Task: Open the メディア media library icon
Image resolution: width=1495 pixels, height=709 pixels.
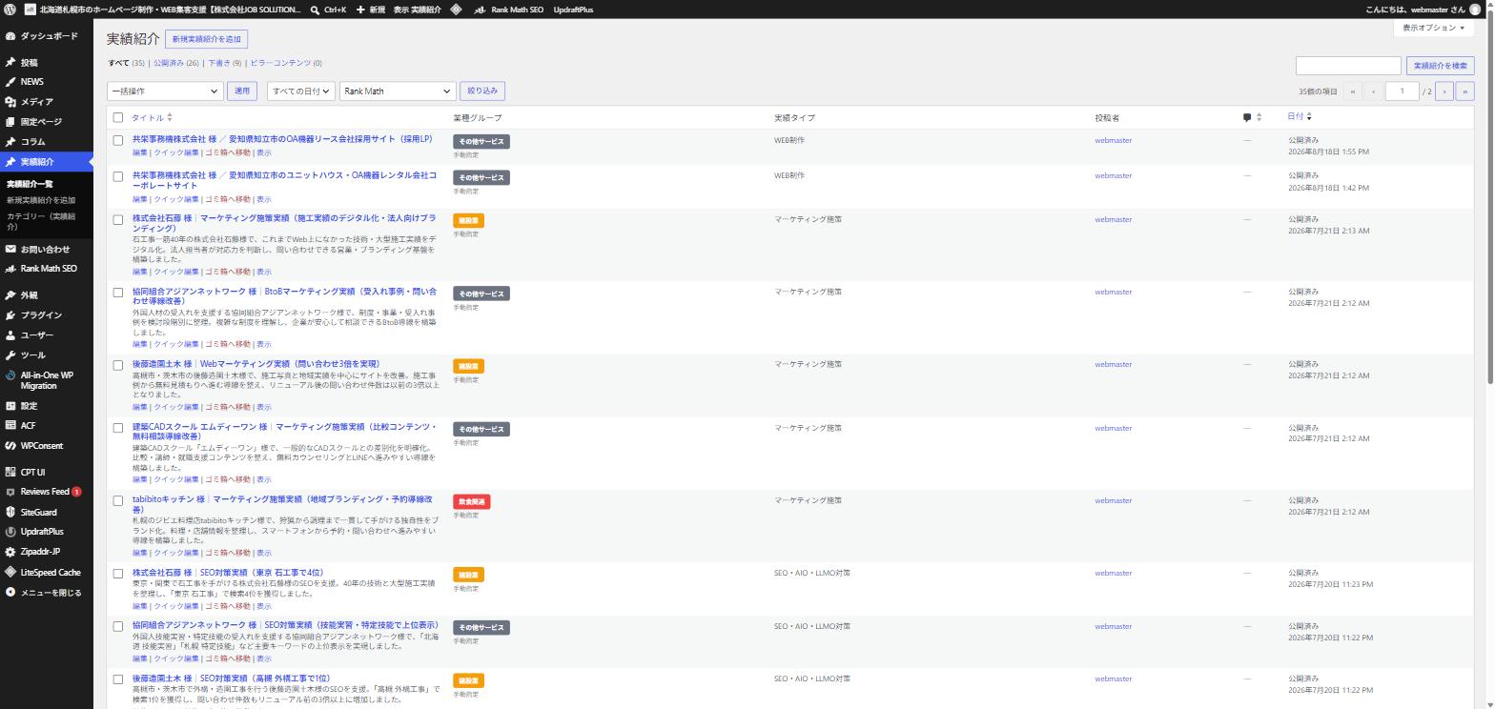Action: [10, 102]
